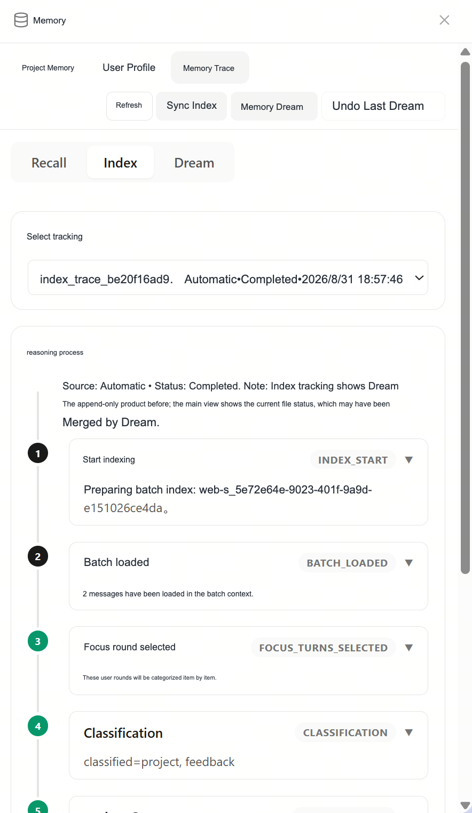Click 'These user rounds will be categorized' text
The height and width of the screenshot is (813, 472).
coord(150,678)
